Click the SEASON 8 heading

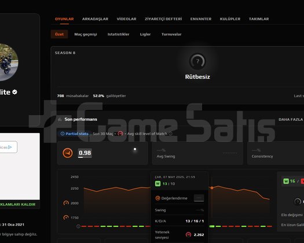[x=65, y=53]
